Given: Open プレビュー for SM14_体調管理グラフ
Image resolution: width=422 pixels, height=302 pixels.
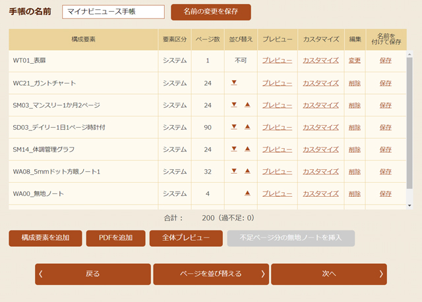Looking at the screenshot, I should 277,149.
